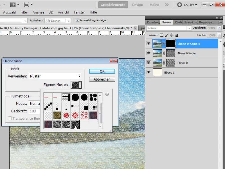225x169 pixels.
Task: Select the four black dots pattern swatch
Action: pos(93,97)
